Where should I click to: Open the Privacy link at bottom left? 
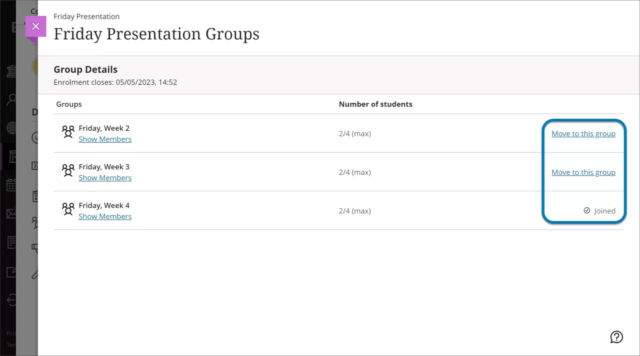pos(11,333)
